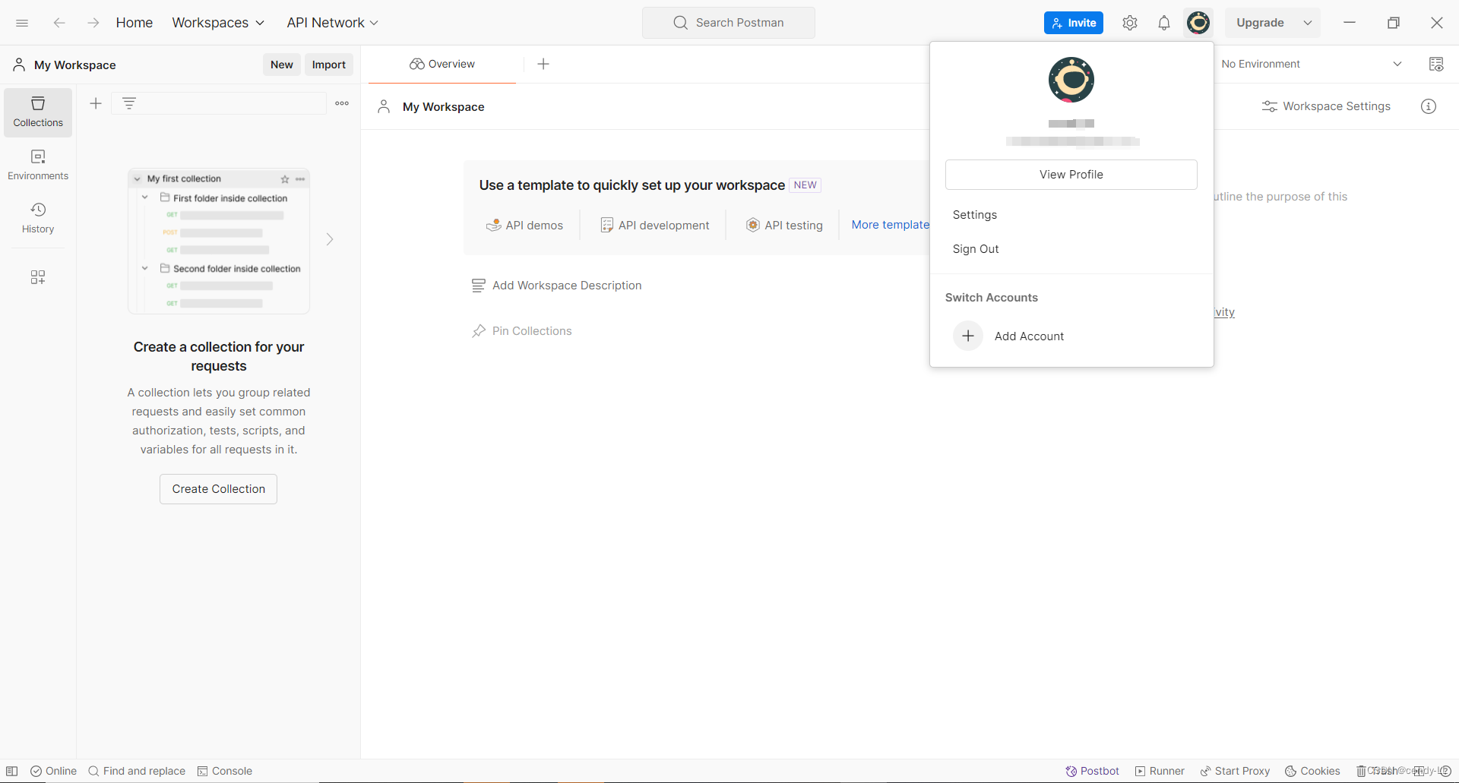Screen dimensions: 1459x783
Task: Select the API demos template
Action: pyautogui.click(x=525, y=225)
